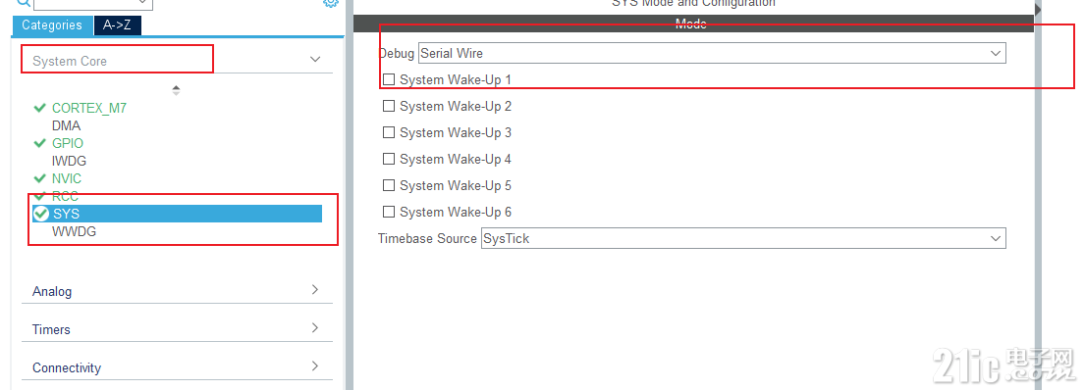Click the green checkmark beside GPIO
The height and width of the screenshot is (390, 1084).
coord(40,144)
